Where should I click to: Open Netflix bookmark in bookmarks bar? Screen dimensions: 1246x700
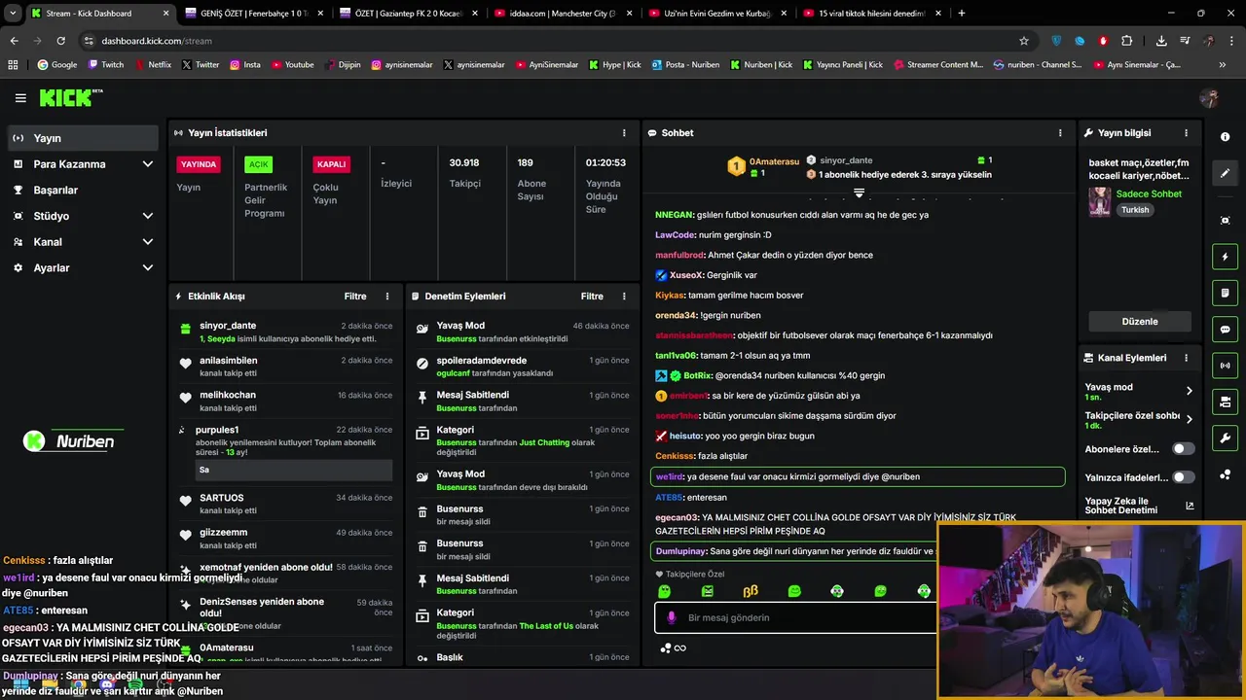tap(152, 65)
